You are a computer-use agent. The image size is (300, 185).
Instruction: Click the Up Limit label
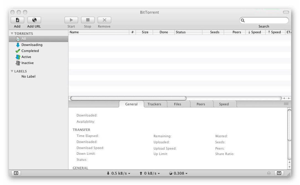161,154
